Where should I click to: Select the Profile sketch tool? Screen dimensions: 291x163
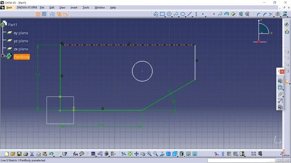(156, 14)
